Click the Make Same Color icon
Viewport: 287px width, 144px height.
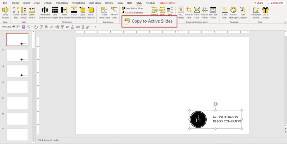[x=104, y=13]
